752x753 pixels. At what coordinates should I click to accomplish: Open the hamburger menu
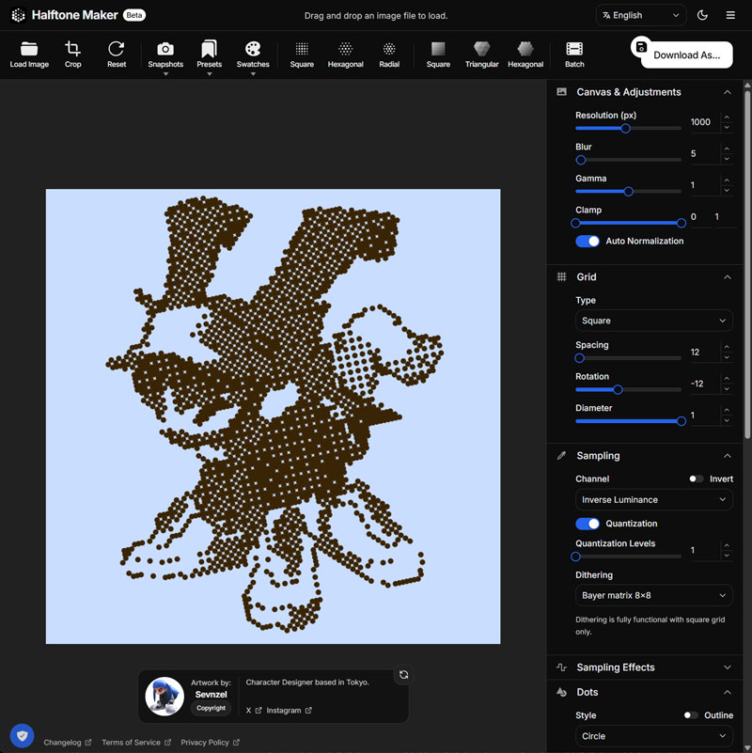click(730, 15)
